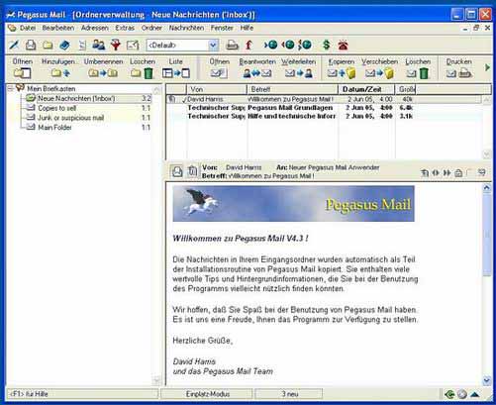Collapse the Mein Briefkasten tree node

10,88
